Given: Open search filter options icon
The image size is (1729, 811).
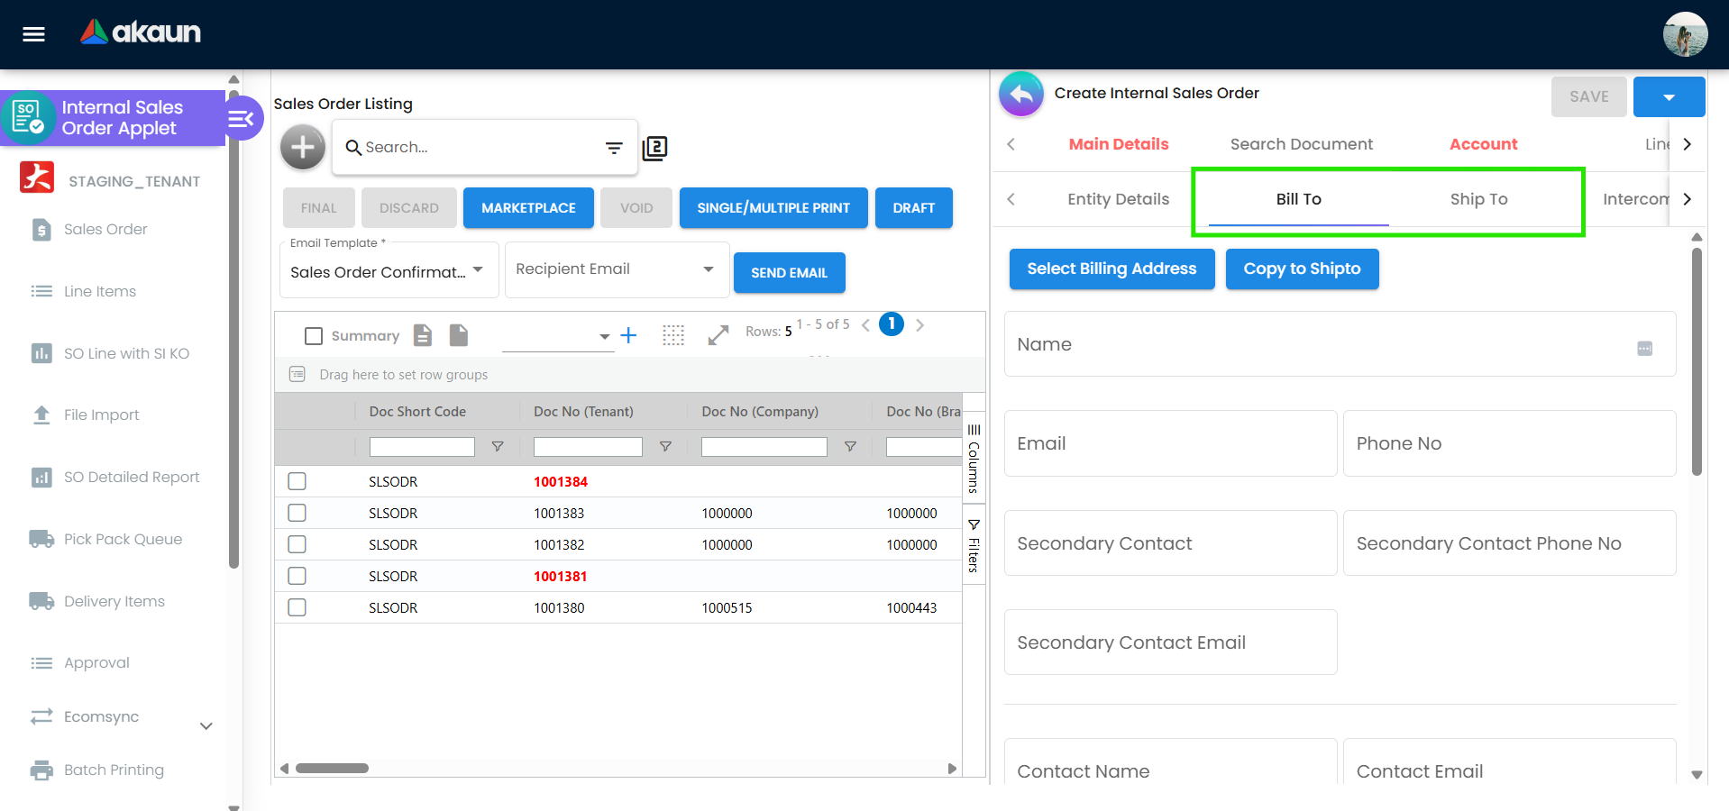Looking at the screenshot, I should [x=614, y=148].
